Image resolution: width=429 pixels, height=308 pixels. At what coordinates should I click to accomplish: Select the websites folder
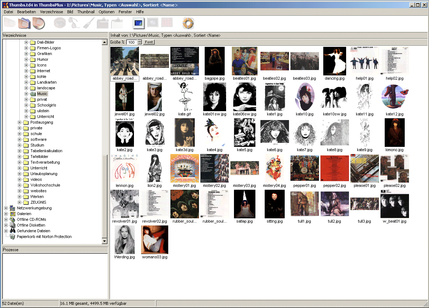(x=38, y=191)
